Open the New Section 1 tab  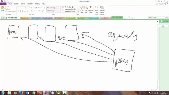36,18
